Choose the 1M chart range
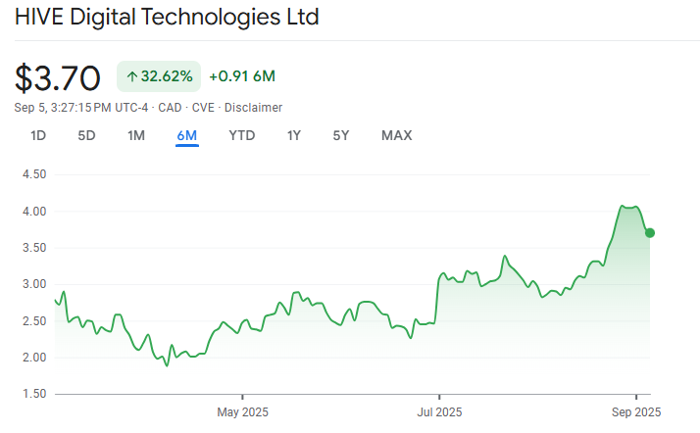Viewport: 700px width, 433px height. (136, 135)
